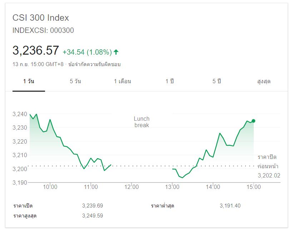Click the green up arrow icon
Screen dimensions: 292x235
[116, 52]
